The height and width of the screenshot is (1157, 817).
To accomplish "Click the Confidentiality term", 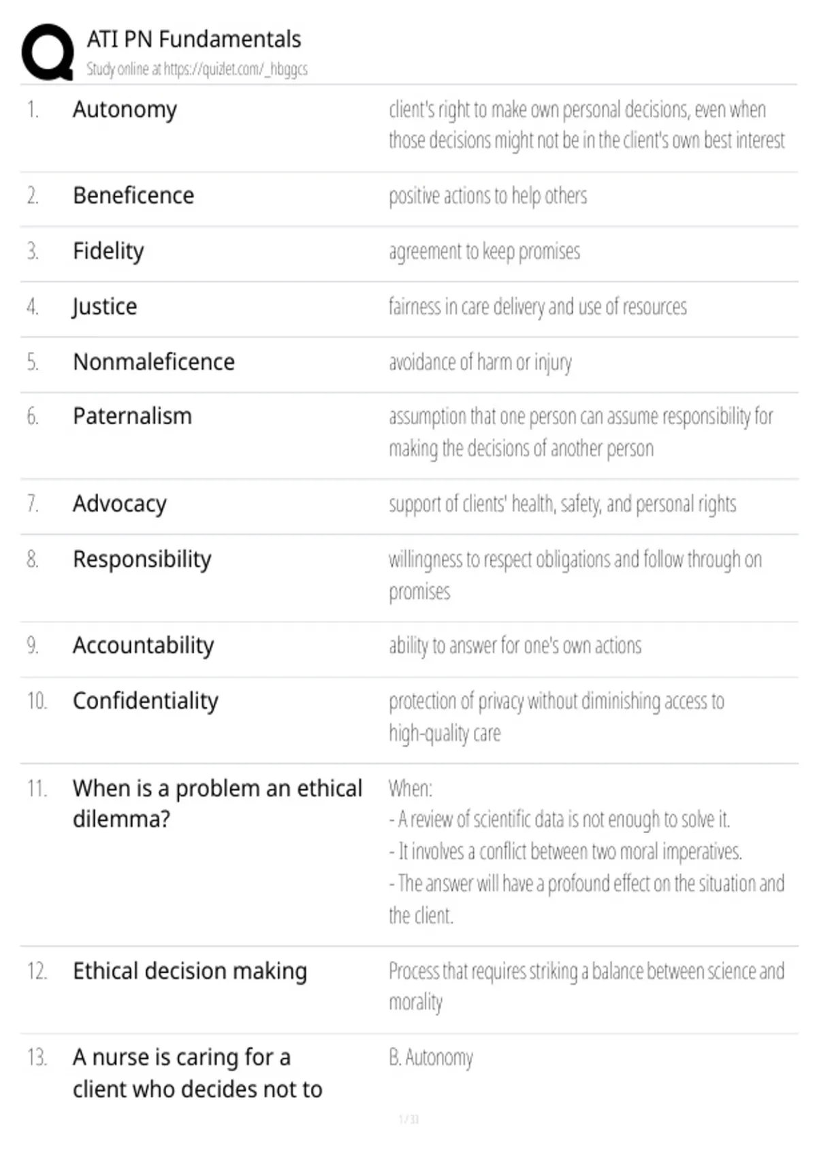I will coord(146,701).
